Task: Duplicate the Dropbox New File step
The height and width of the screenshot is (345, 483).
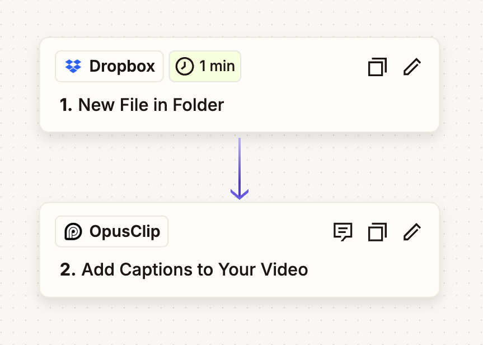Action: click(377, 67)
